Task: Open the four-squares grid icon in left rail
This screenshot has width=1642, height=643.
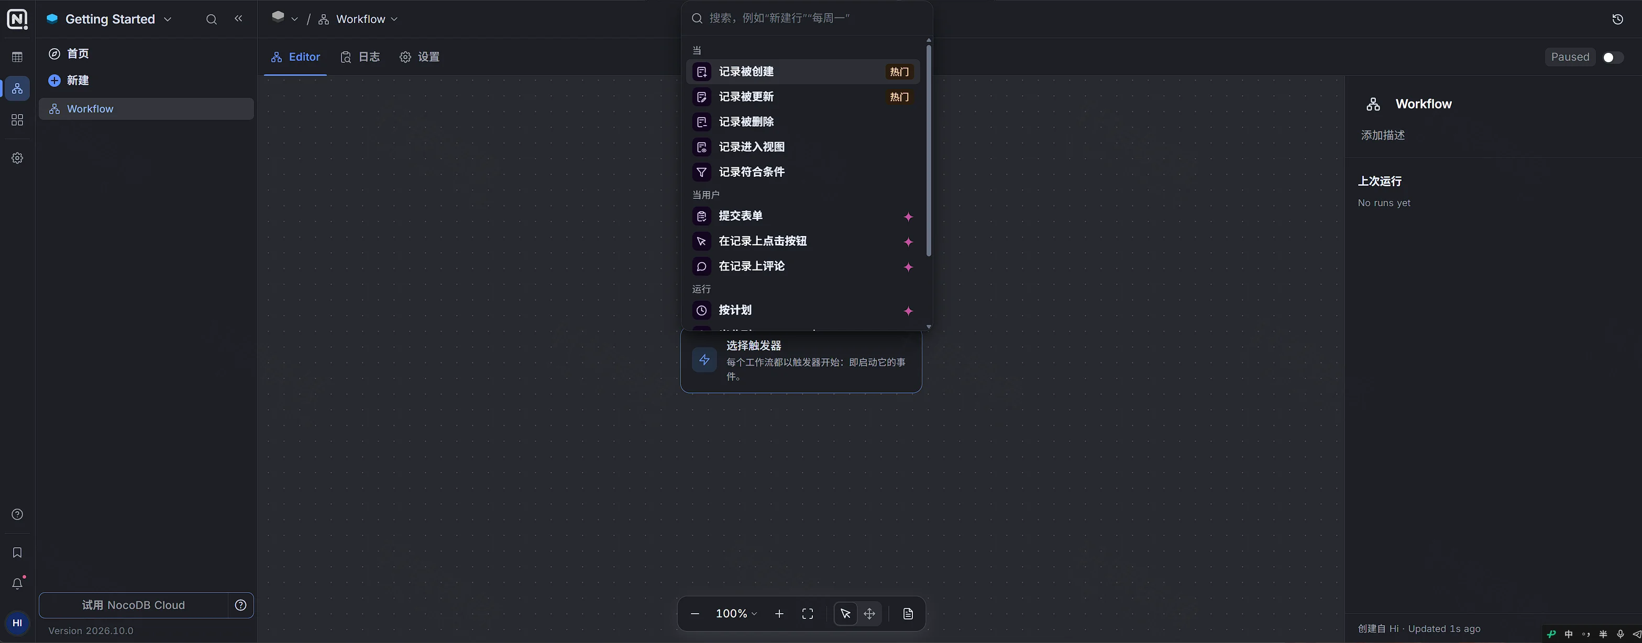Action: click(x=17, y=120)
